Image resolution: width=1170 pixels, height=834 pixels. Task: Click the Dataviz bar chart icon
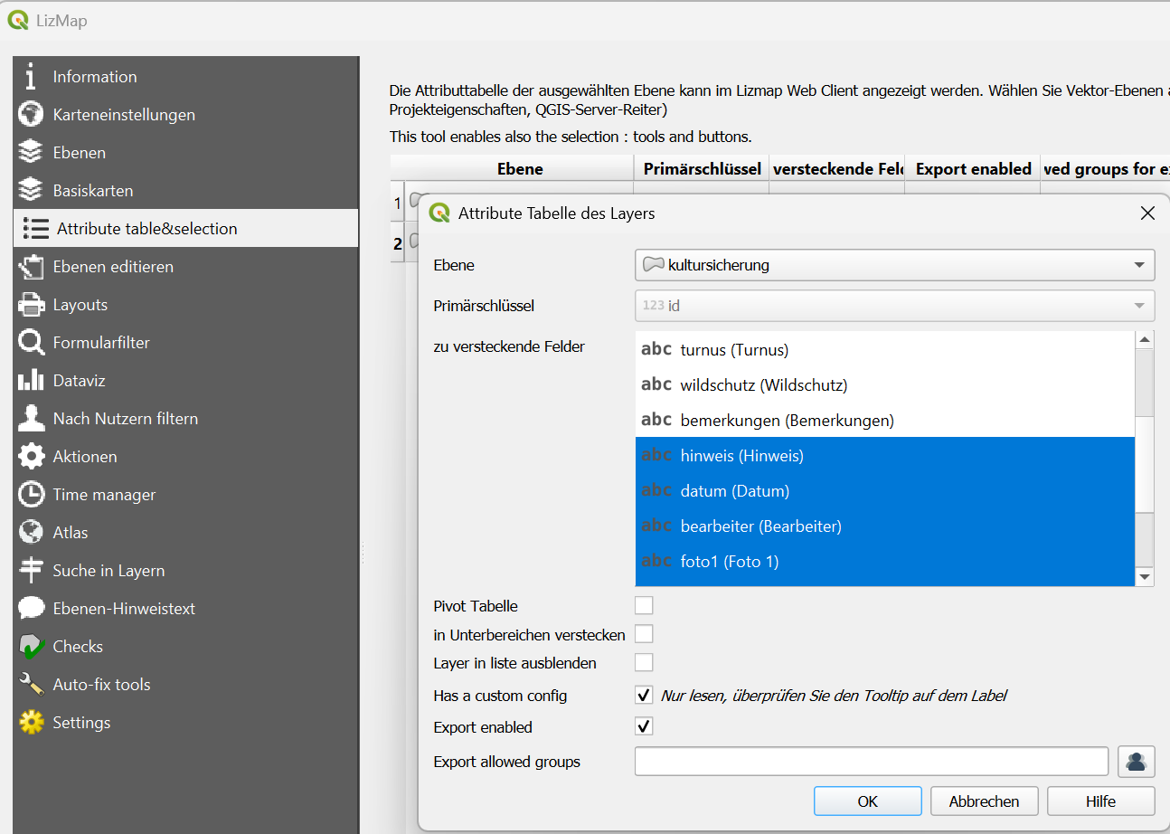(x=31, y=381)
